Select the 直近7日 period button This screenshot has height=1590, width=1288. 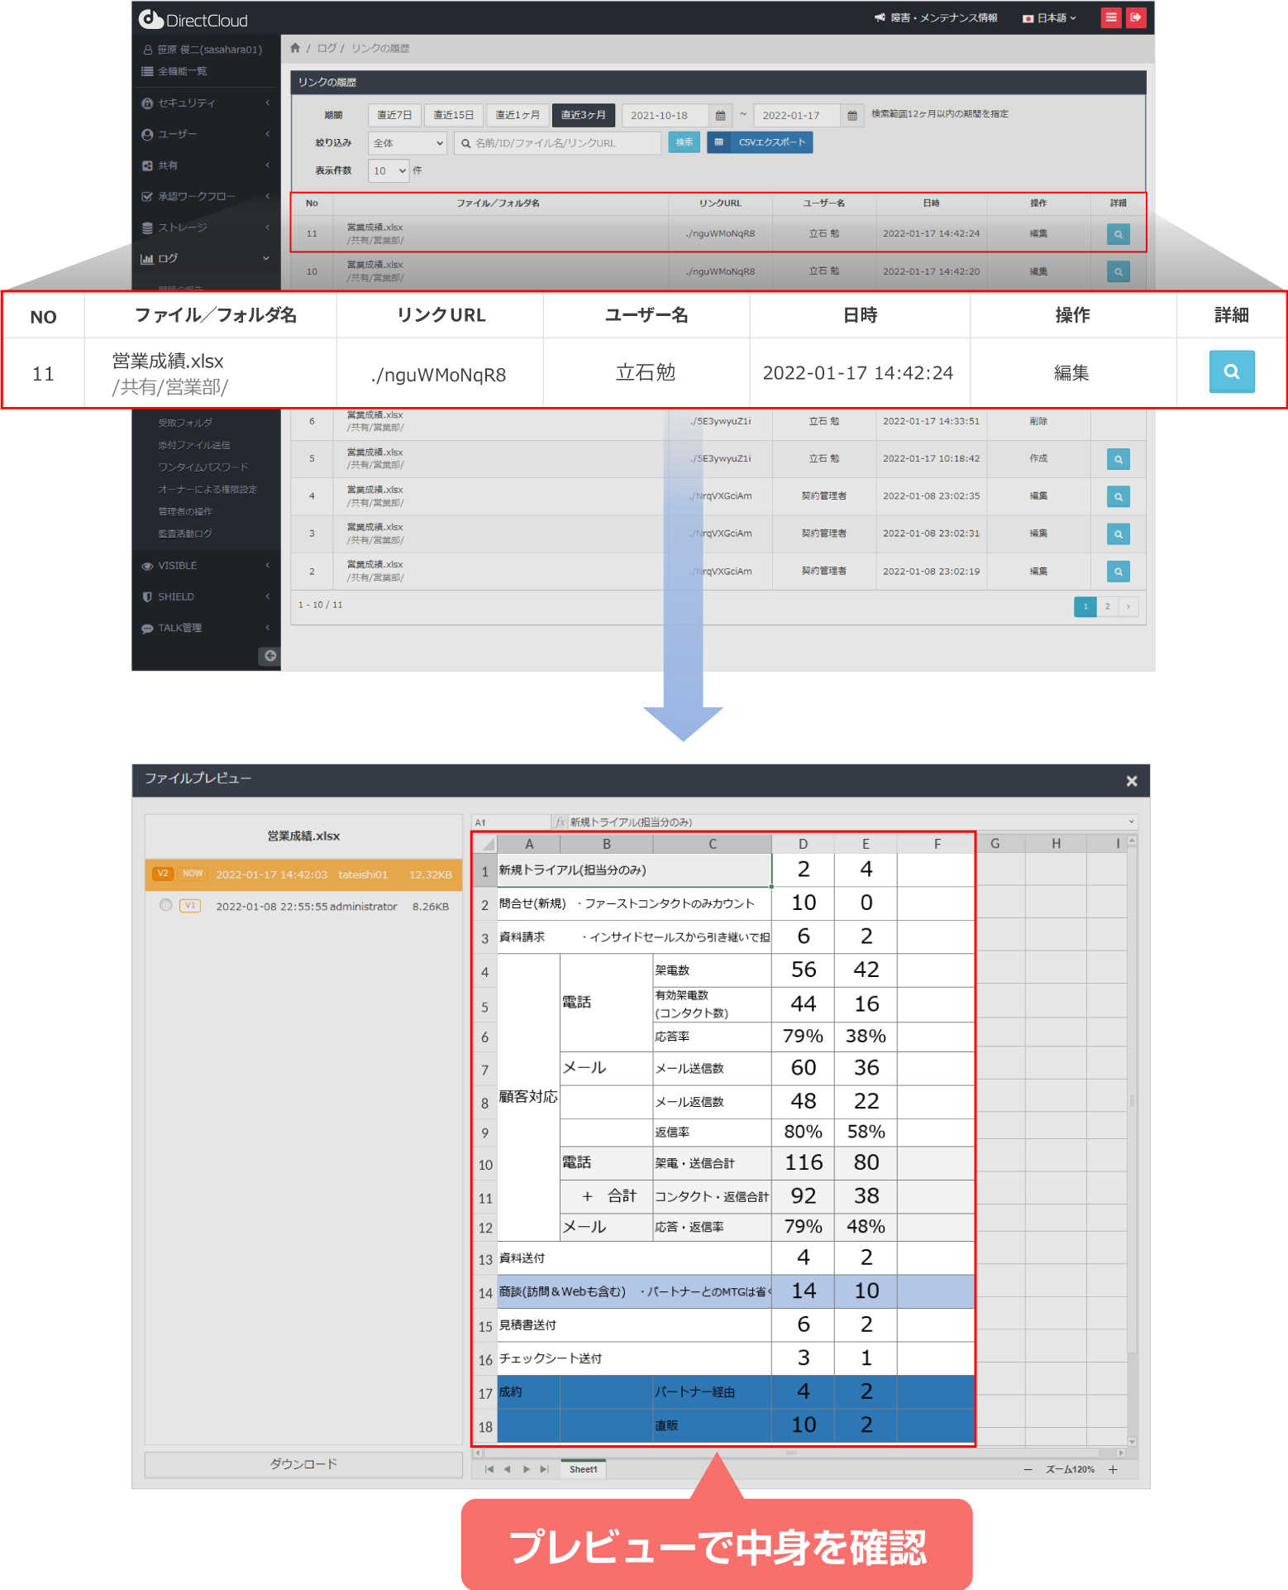click(394, 115)
